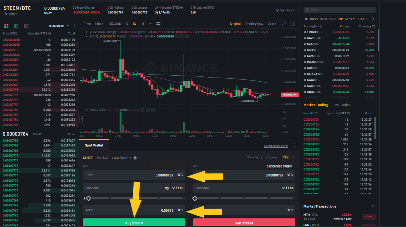Select the ISLAND/BTC pair row
The width and height of the screenshot is (406, 227).
click(339, 62)
